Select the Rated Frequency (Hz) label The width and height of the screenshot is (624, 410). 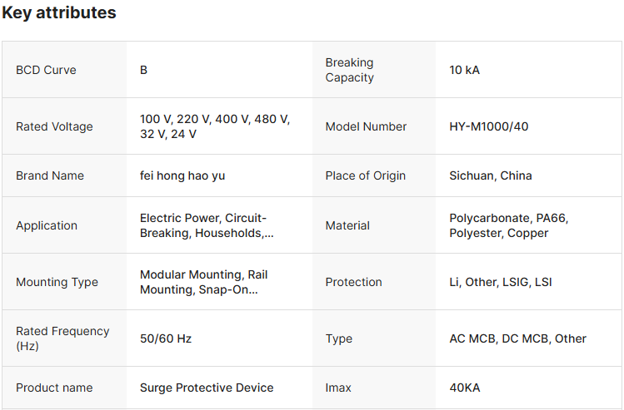(62, 338)
